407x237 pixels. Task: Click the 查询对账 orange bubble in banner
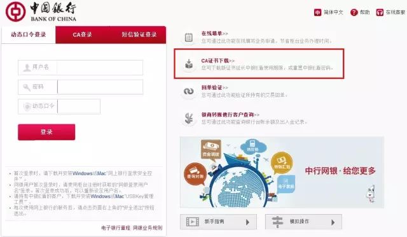click(195, 174)
